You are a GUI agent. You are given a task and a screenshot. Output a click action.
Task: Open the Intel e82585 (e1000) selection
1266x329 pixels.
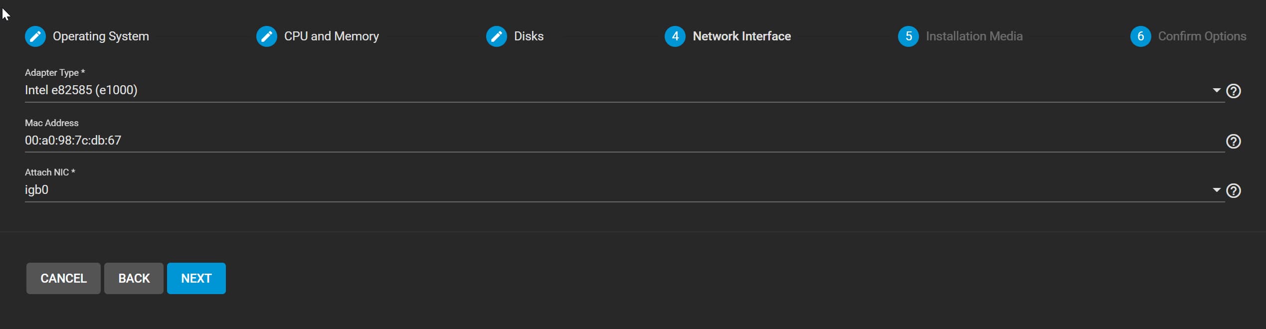tap(625, 90)
